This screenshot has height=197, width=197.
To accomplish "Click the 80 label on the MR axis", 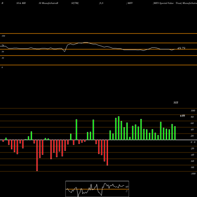I will tap(192, 117).
